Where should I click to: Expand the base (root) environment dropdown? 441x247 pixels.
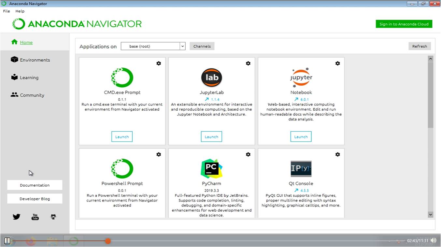(182, 46)
